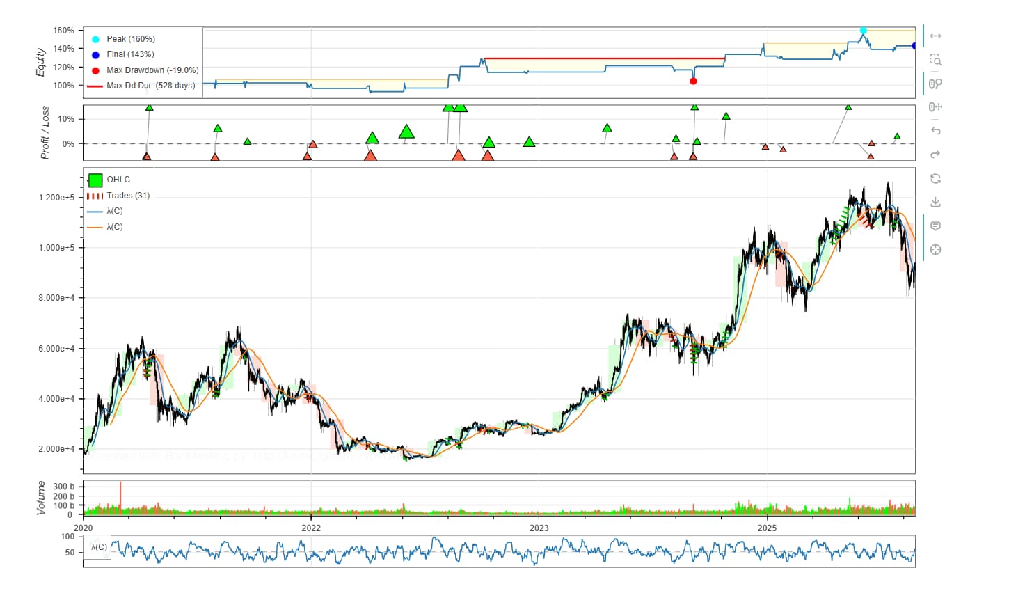Activate the horizontal Pan tool
This screenshot has height=607, width=1009.
(935, 36)
